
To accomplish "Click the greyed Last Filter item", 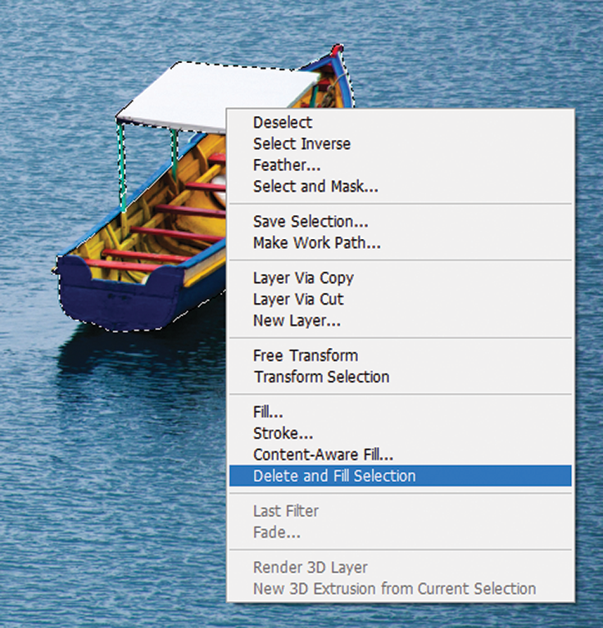I will (x=286, y=512).
